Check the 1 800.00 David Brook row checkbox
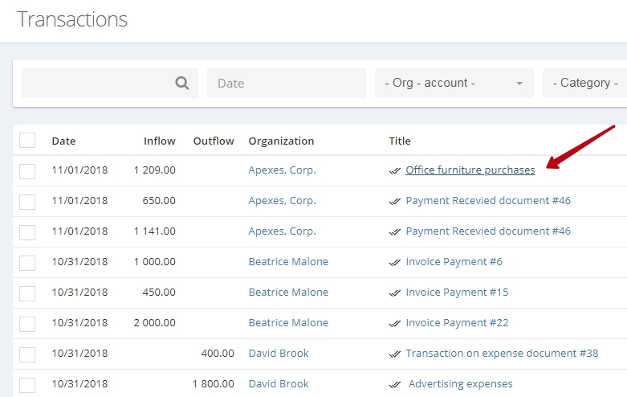627x397 pixels. tap(27, 385)
